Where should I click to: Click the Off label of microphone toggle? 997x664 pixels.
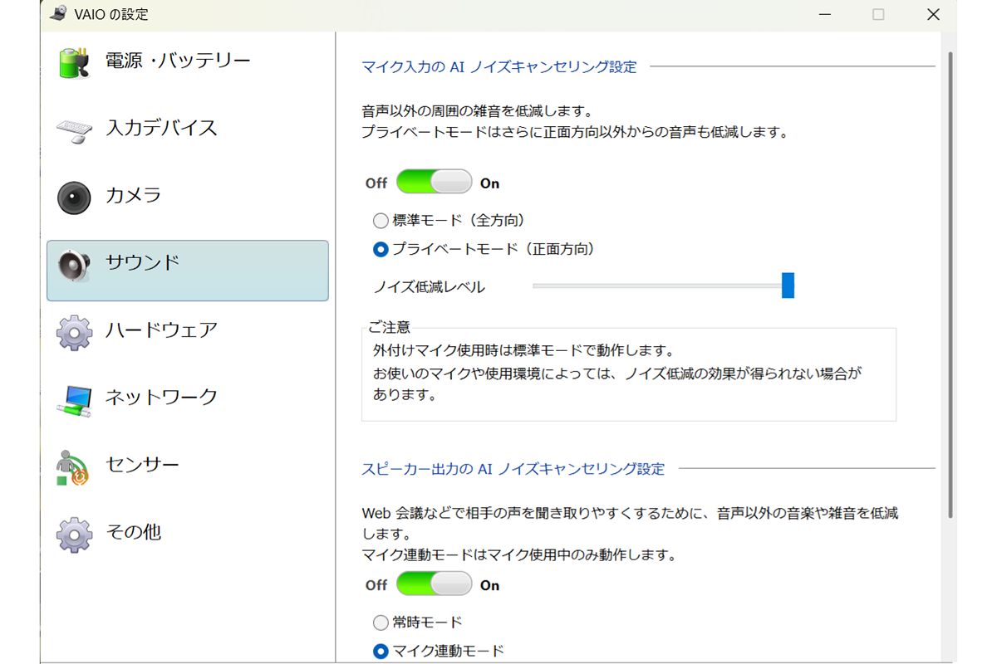[x=376, y=183]
